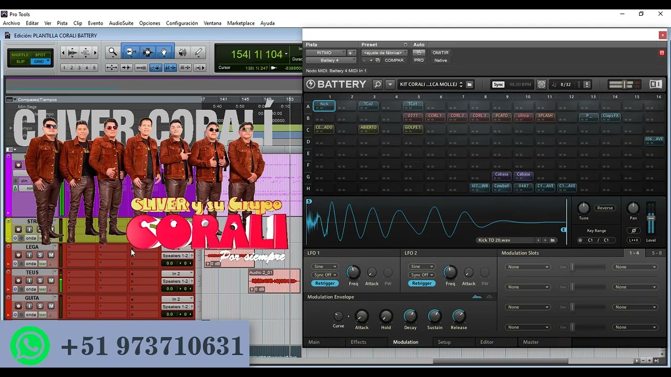Click the preset copy settings icon

click(377, 60)
